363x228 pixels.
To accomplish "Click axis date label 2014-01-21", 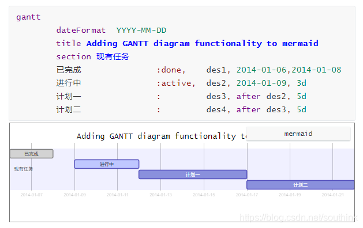I will (x=332, y=195).
